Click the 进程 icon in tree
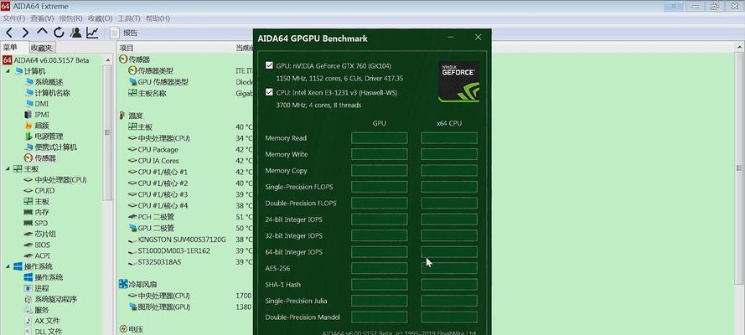 coord(28,288)
